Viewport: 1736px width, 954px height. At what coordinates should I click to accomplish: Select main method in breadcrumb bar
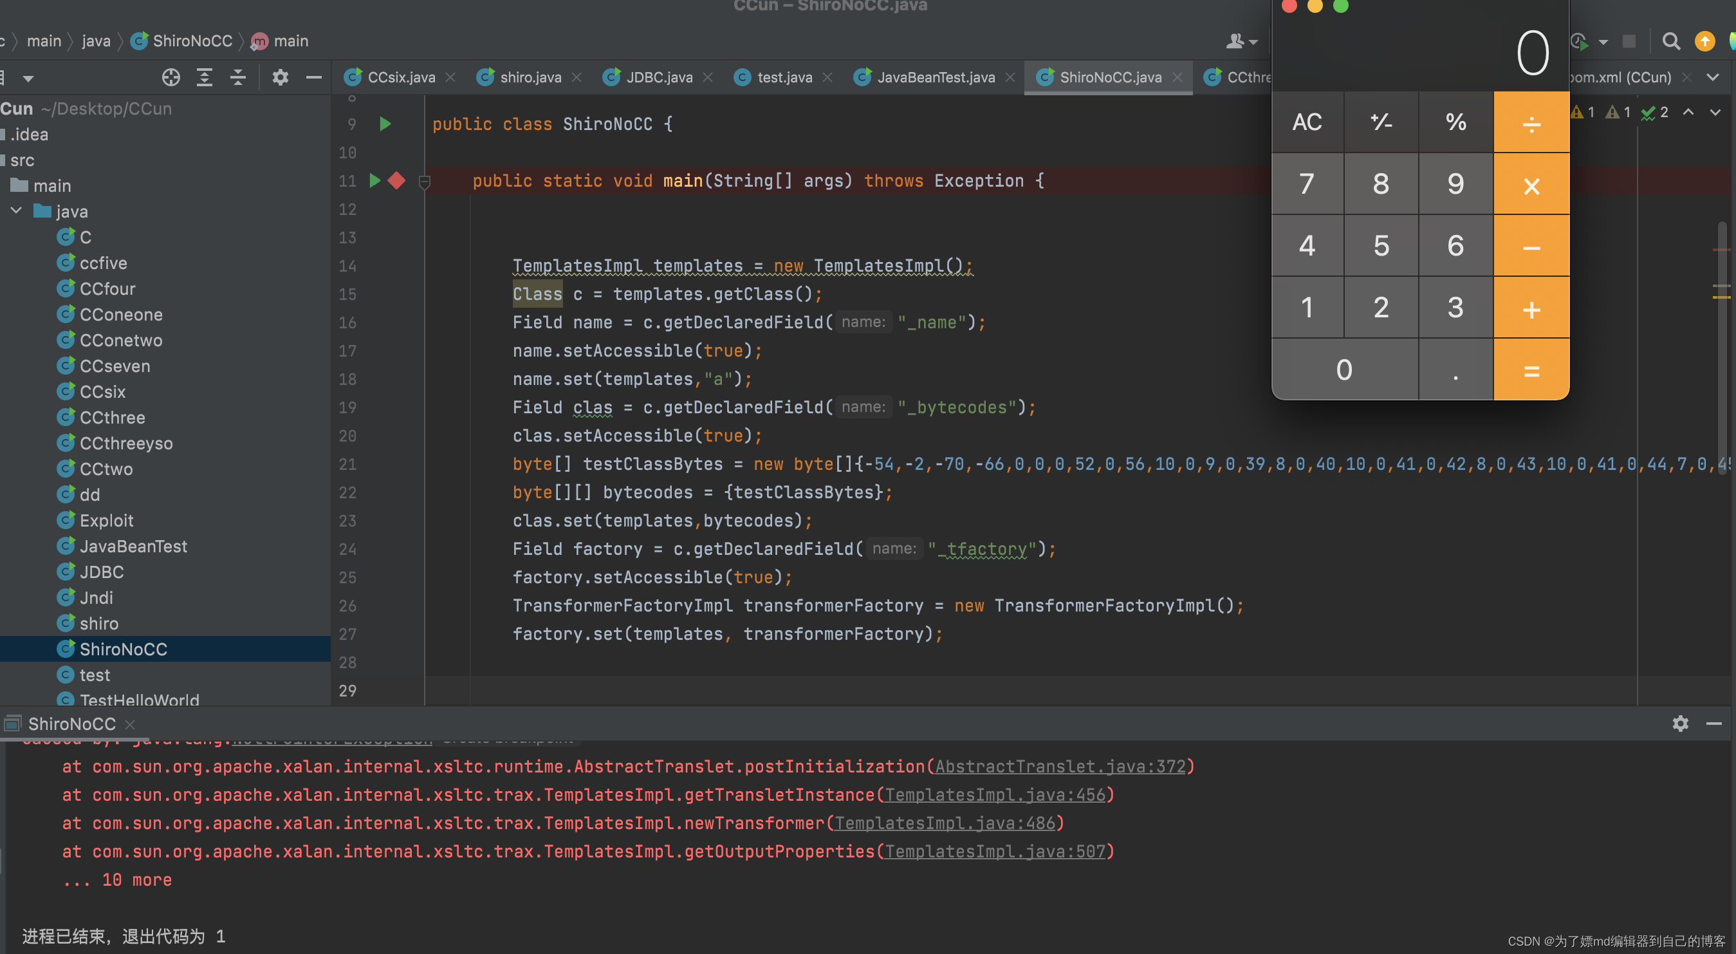click(x=280, y=41)
